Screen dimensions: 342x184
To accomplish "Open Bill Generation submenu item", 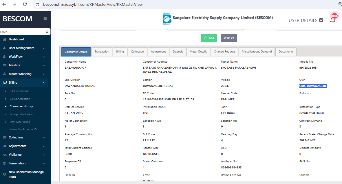I will click(19, 91).
